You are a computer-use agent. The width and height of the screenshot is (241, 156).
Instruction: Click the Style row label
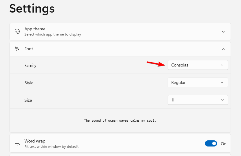(29, 83)
